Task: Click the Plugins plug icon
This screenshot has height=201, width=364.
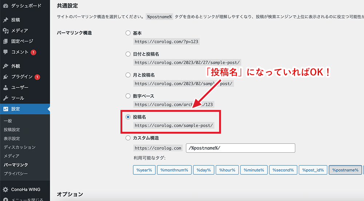Action: point(5,77)
